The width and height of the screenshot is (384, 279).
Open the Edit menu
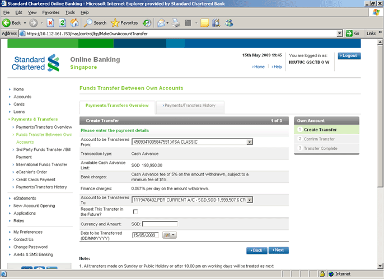[18, 12]
